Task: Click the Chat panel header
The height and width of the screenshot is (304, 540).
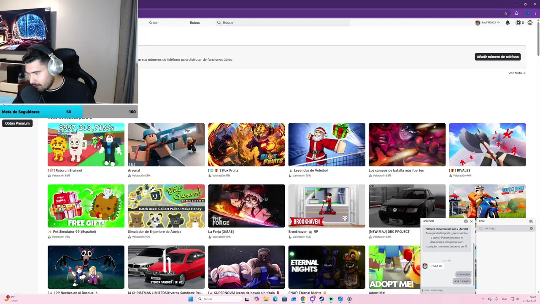Action: click(x=505, y=221)
